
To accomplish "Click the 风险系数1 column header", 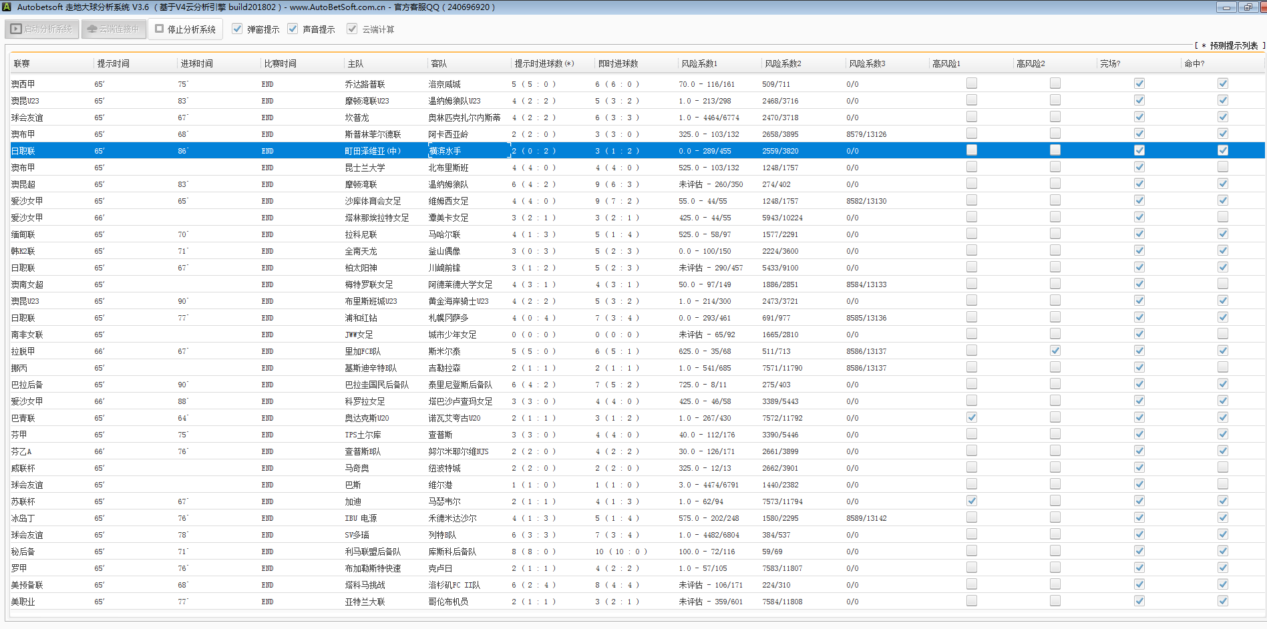I will 699,63.
